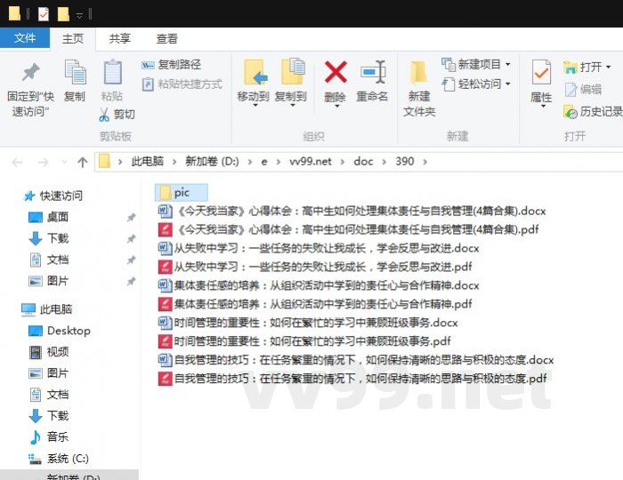The height and width of the screenshot is (480, 623).
Task: Select 自我管理的技巧 pdf file
Action: coord(352,379)
